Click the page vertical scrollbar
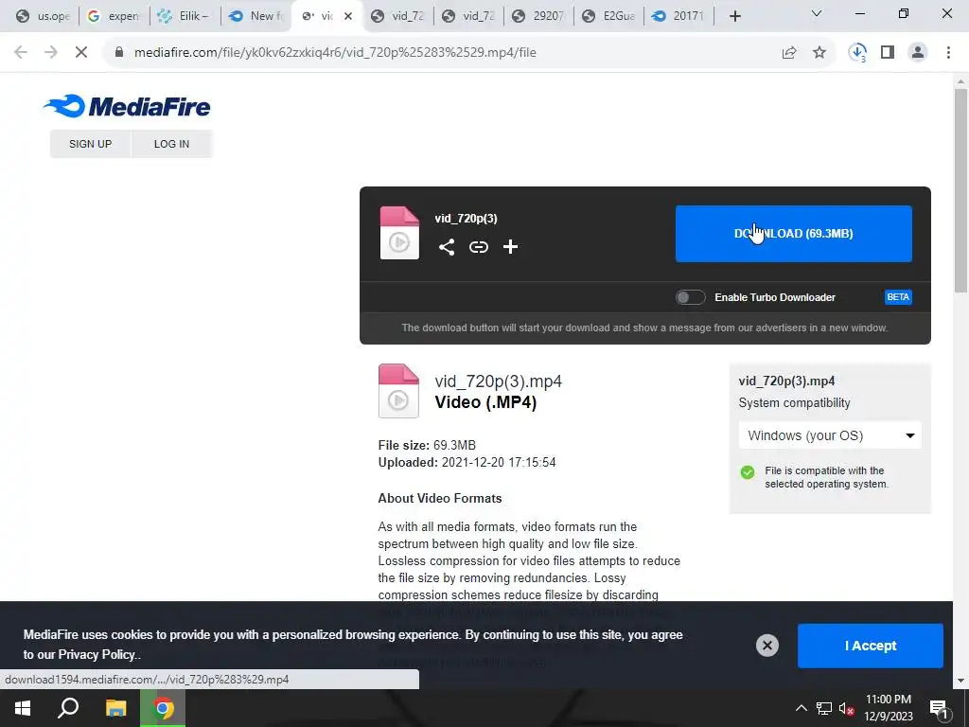This screenshot has height=727, width=969. 960,190
